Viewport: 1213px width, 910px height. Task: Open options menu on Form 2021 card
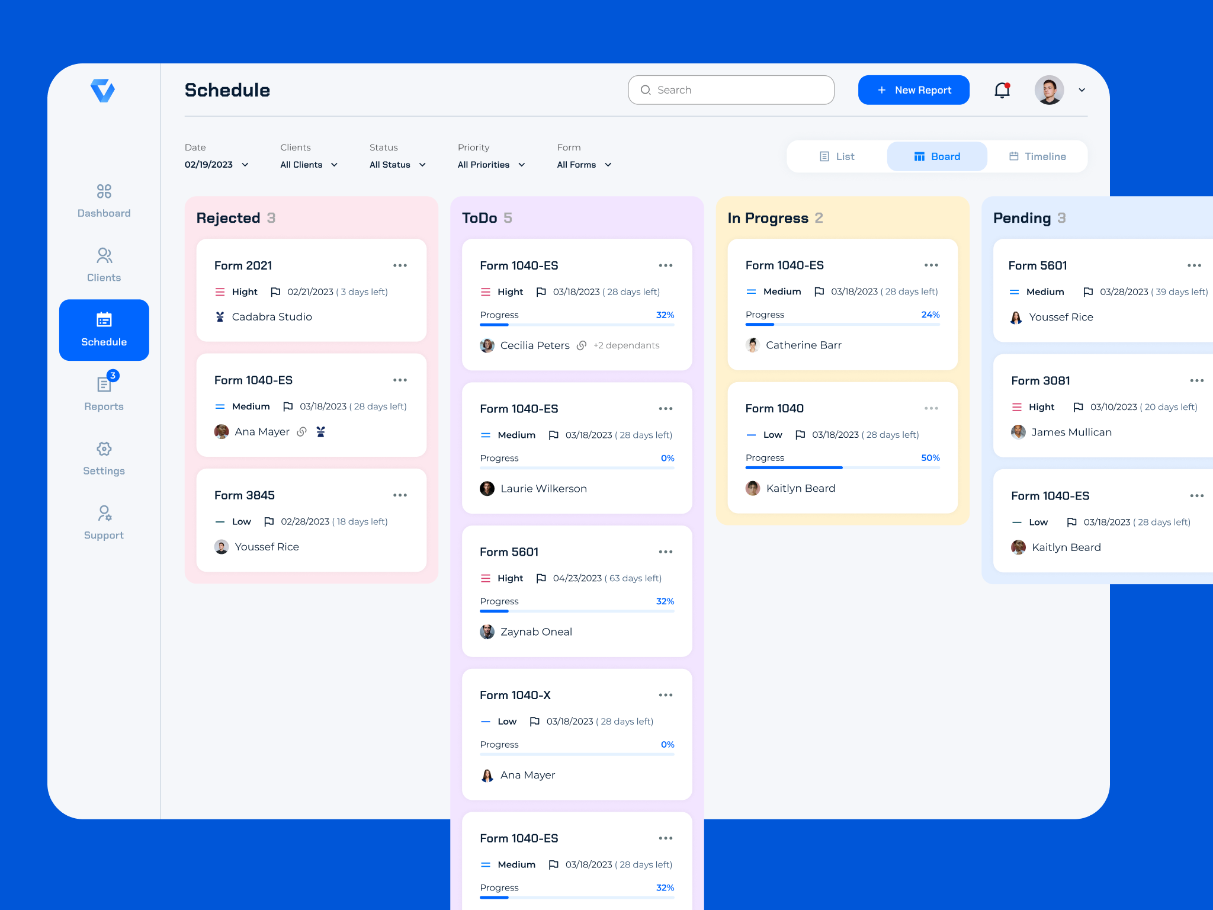pos(400,265)
